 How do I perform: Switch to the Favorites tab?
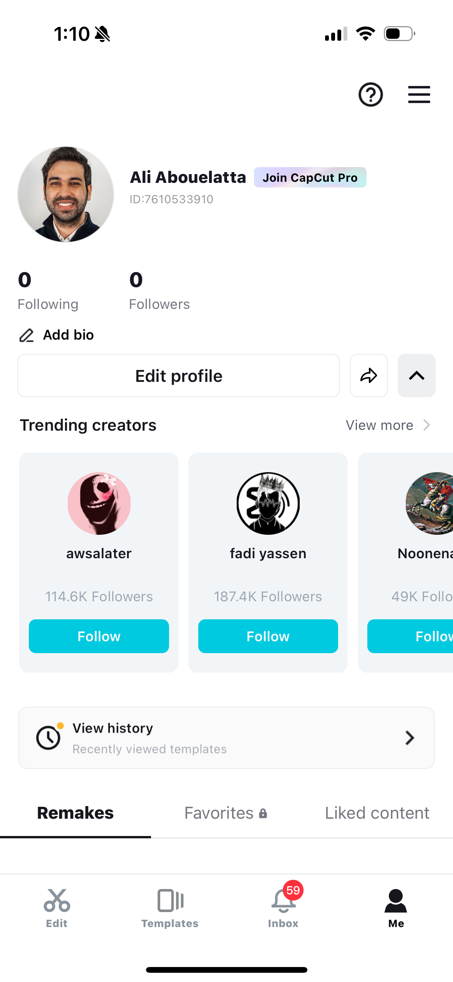225,813
